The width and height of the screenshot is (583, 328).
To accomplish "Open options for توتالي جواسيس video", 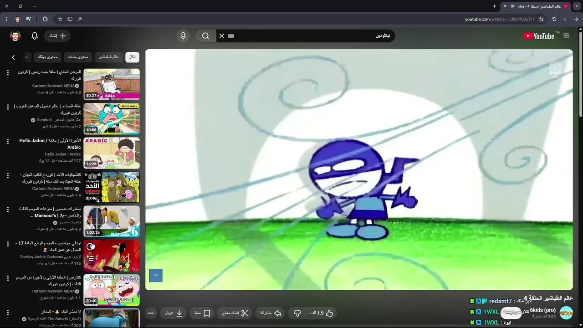I will point(8,244).
